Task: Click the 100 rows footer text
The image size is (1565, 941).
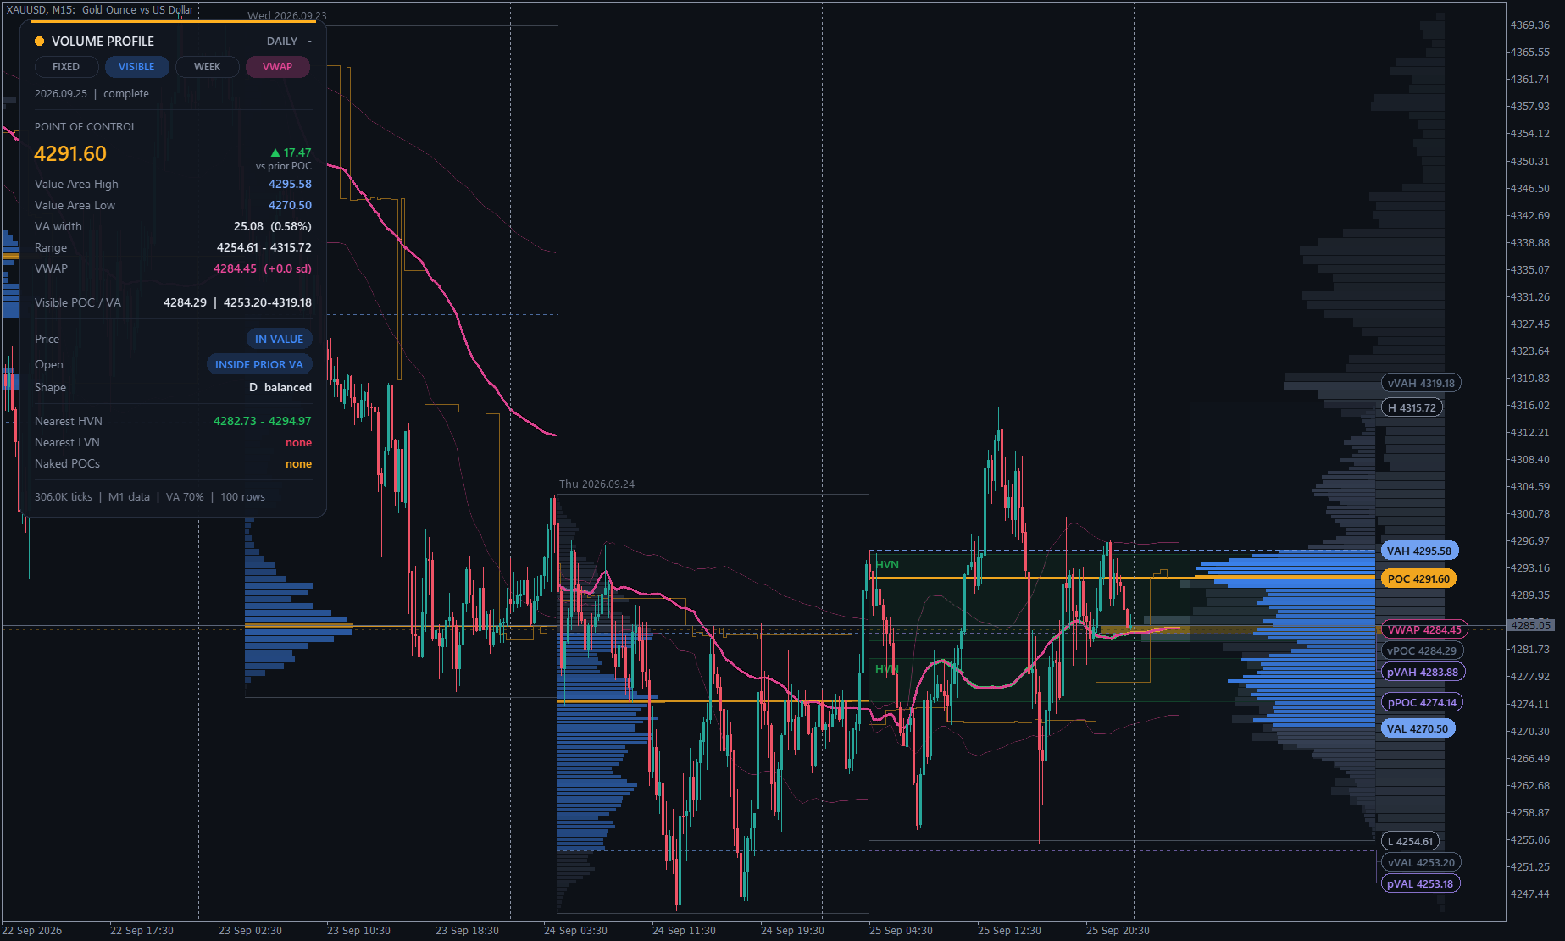Action: click(242, 497)
